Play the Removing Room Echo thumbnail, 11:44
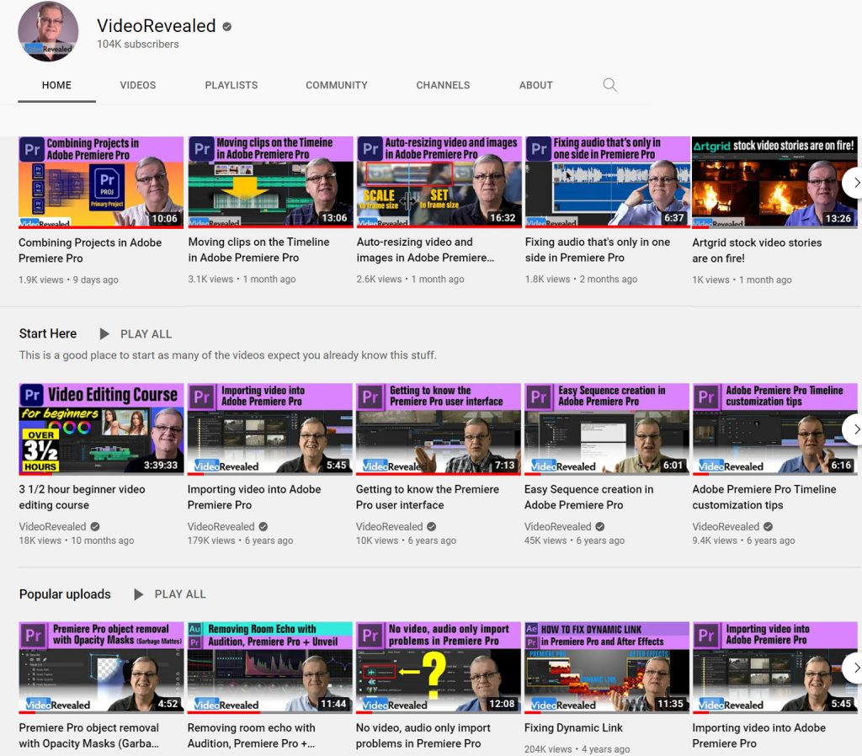The image size is (862, 756). pos(270,668)
